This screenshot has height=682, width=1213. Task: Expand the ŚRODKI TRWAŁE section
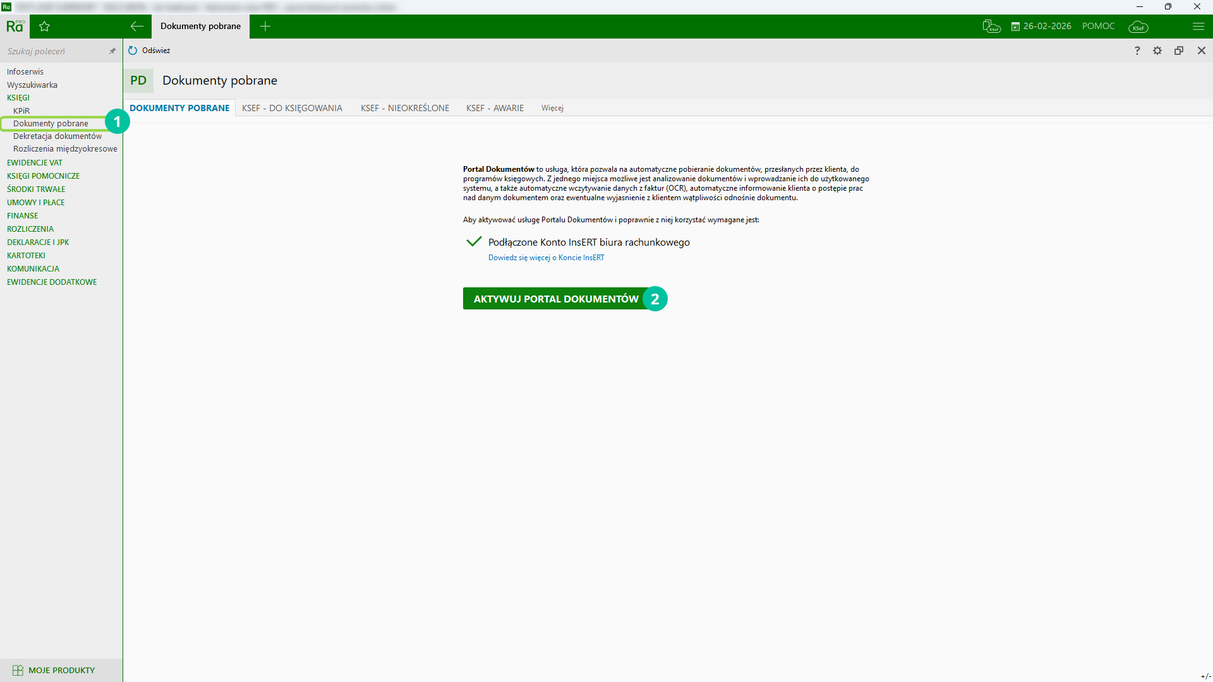36,189
